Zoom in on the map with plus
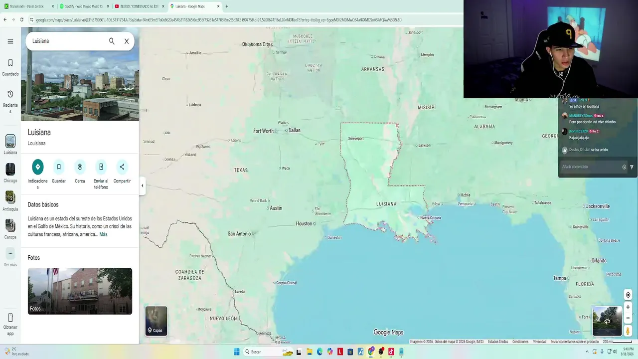Image resolution: width=638 pixels, height=359 pixels. pos(628,307)
